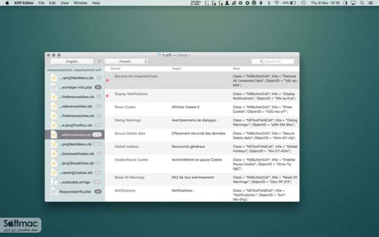Select source text Secure Delete data
Image resolution: width=379 pixels, height=237 pixels.
point(130,133)
